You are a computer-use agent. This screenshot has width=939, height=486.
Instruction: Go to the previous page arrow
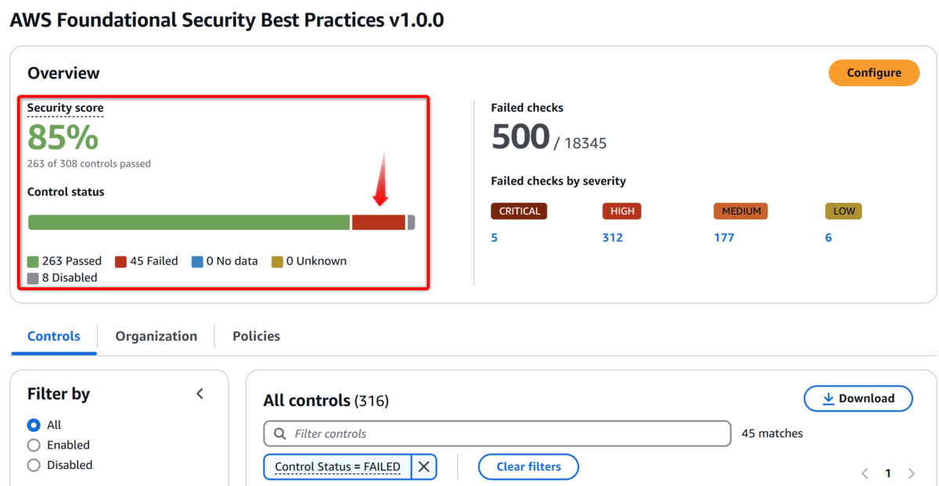(x=865, y=473)
